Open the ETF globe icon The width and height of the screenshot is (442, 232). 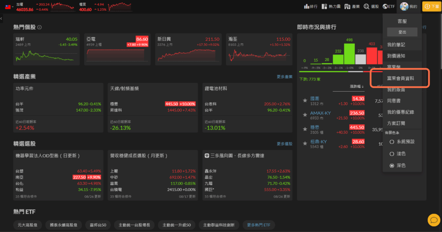tap(385, 6)
